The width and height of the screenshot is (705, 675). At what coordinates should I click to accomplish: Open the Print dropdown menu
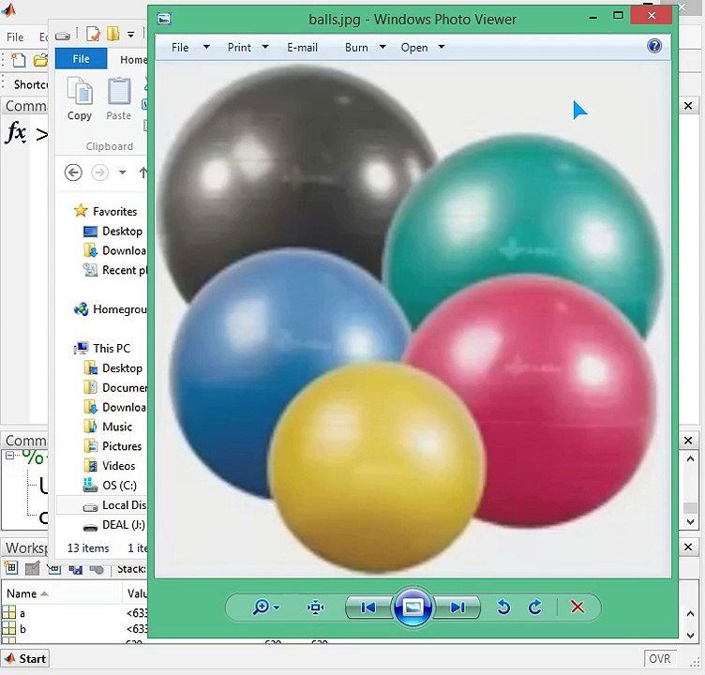pos(247,47)
